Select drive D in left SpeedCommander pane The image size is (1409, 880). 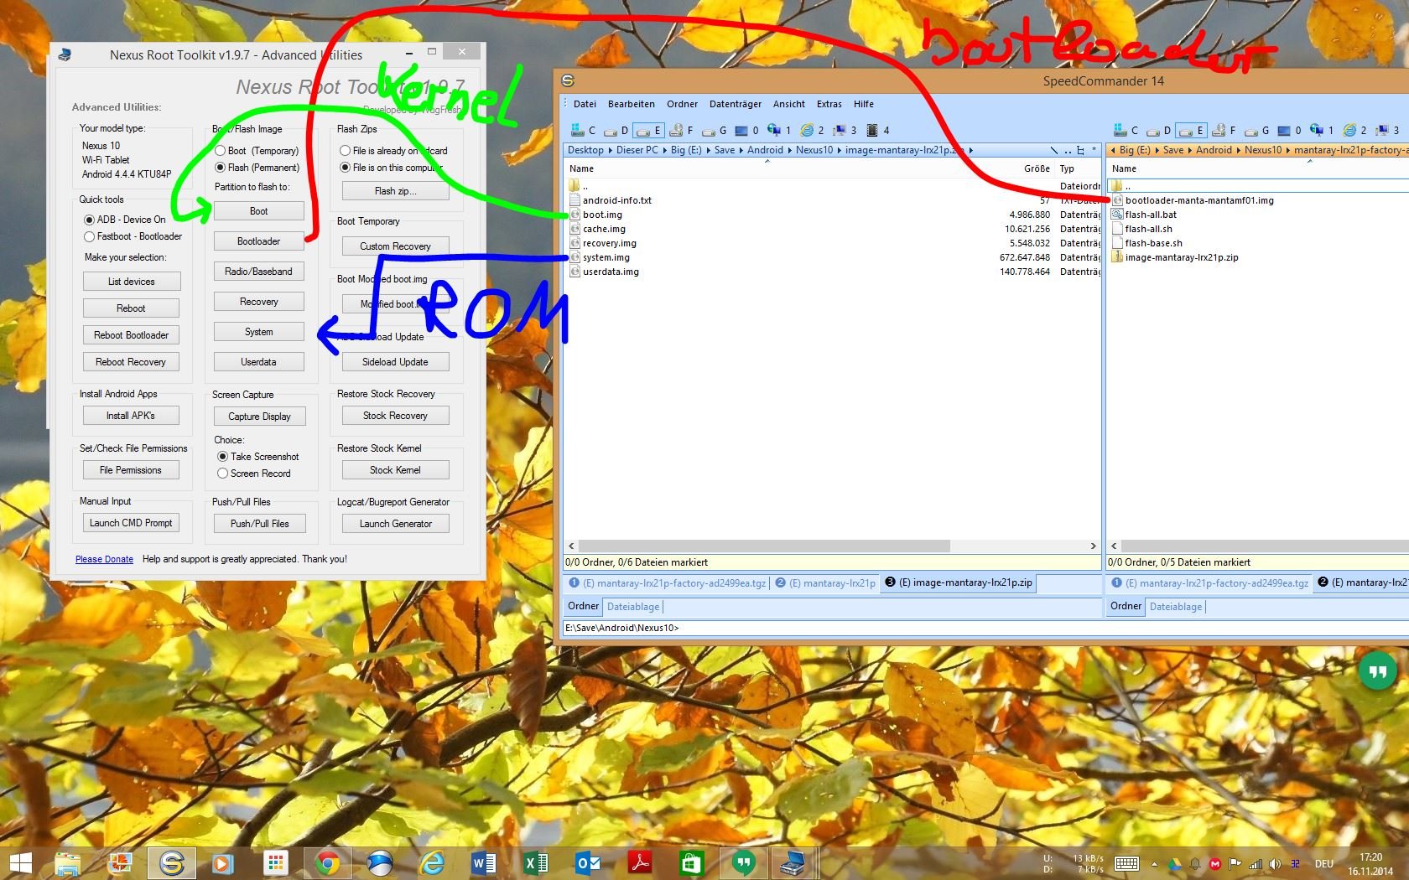click(616, 131)
